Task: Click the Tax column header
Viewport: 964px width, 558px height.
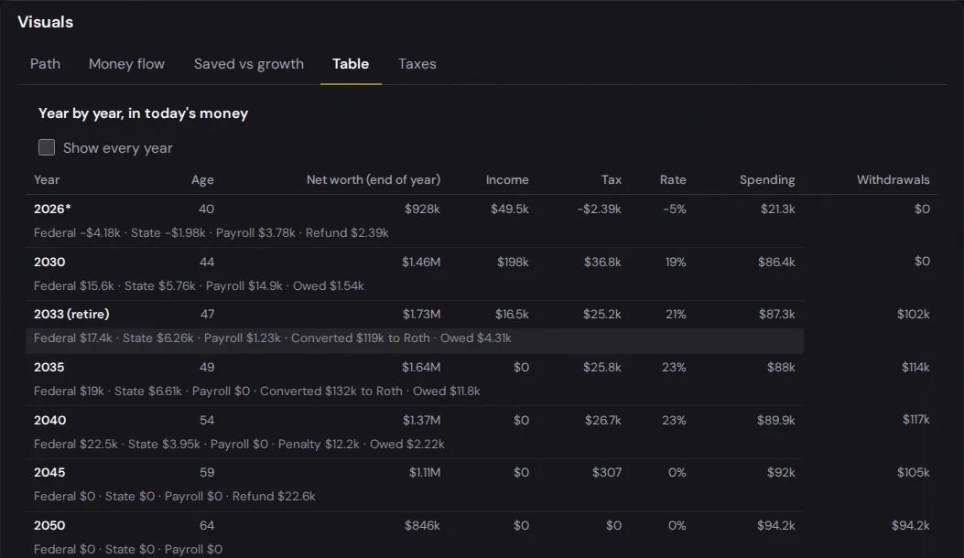Action: click(x=612, y=179)
